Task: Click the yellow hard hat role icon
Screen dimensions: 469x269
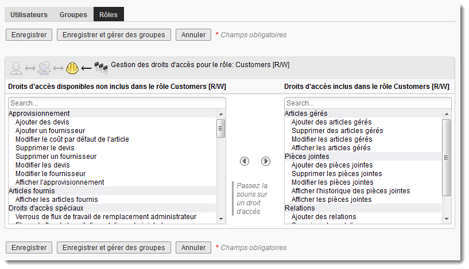Action: 72,68
